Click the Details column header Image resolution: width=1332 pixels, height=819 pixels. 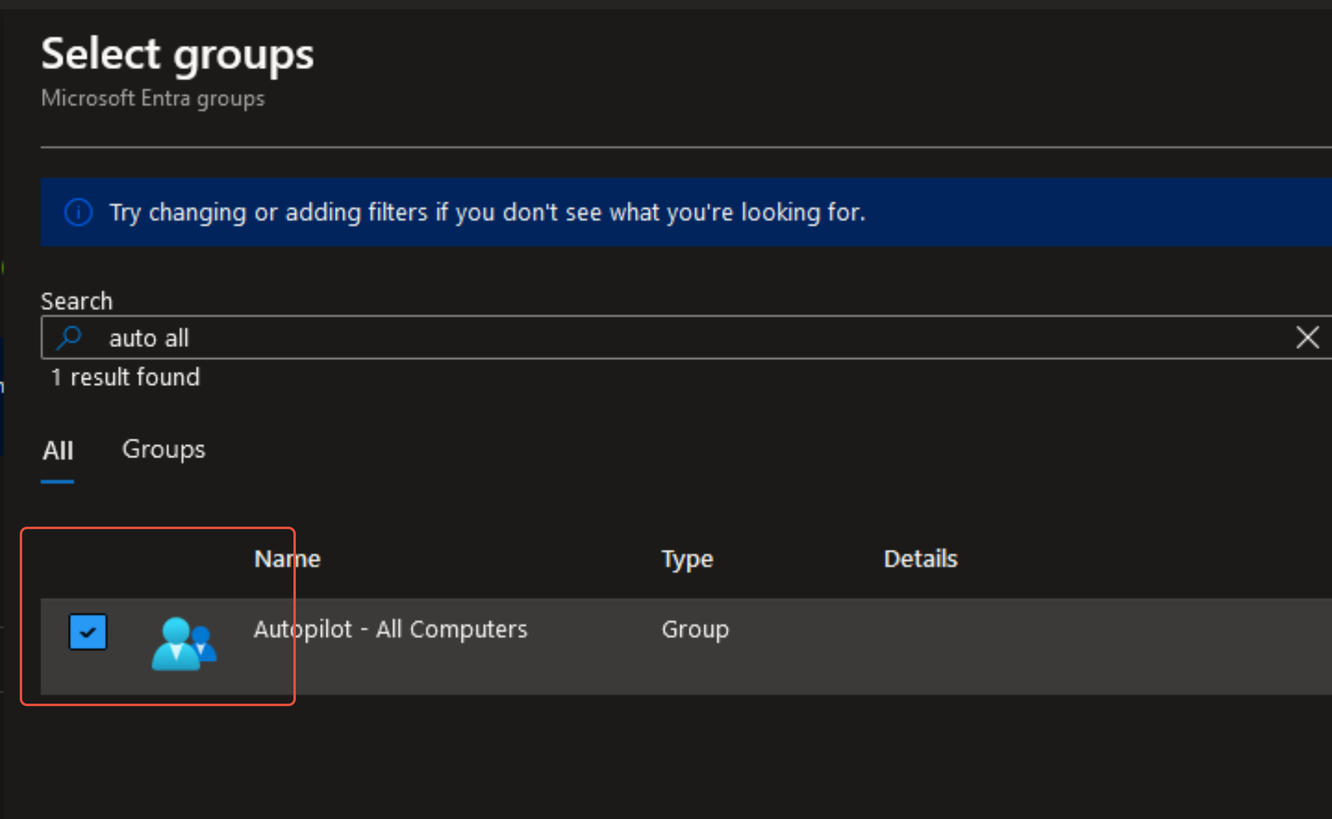[x=920, y=559]
